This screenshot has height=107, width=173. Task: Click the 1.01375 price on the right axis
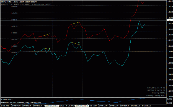click(x=170, y=7)
